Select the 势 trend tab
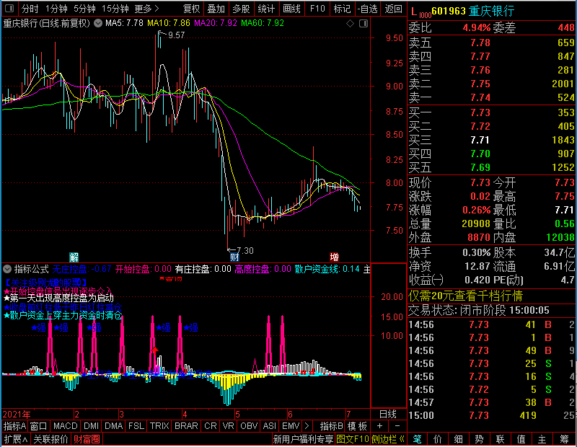 point(479,439)
